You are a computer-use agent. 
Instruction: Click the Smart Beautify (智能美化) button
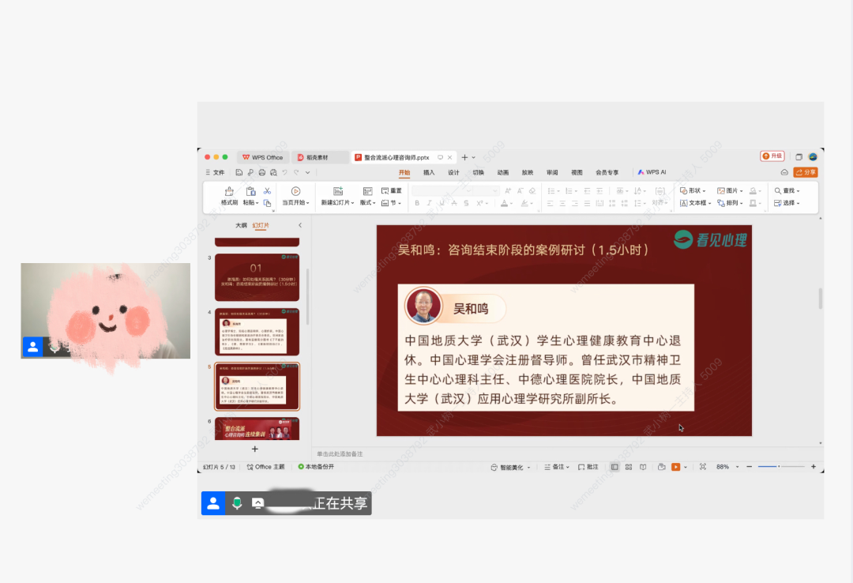tap(510, 467)
